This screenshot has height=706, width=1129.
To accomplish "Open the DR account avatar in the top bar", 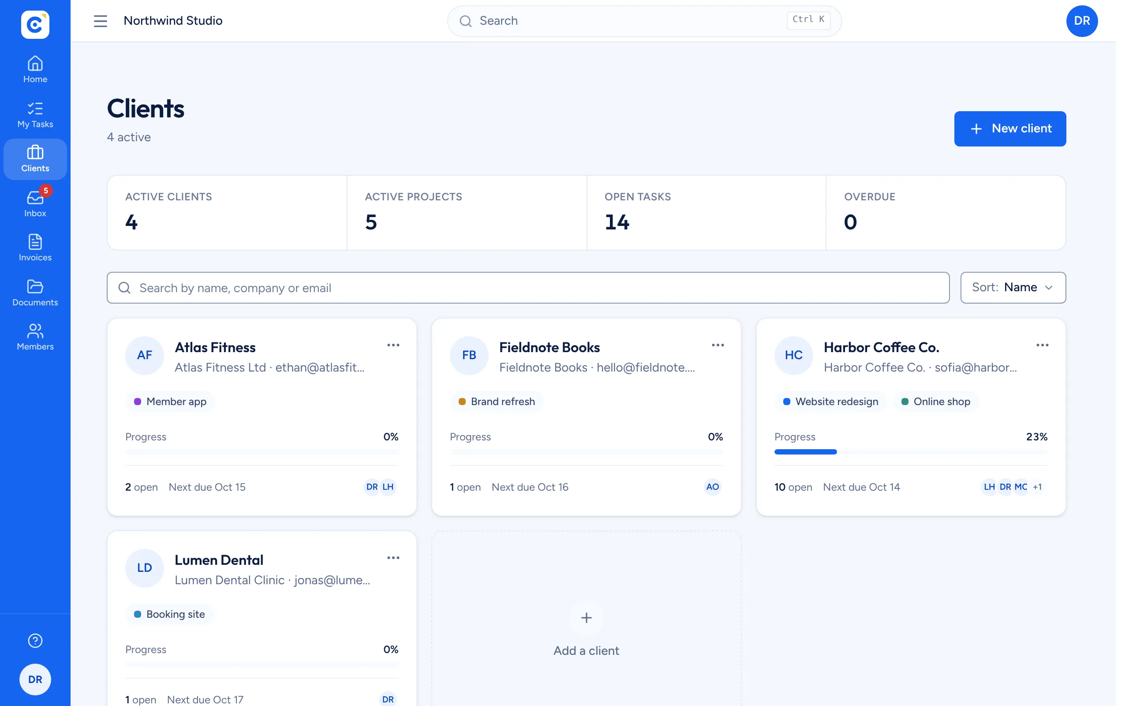I will tap(1081, 21).
